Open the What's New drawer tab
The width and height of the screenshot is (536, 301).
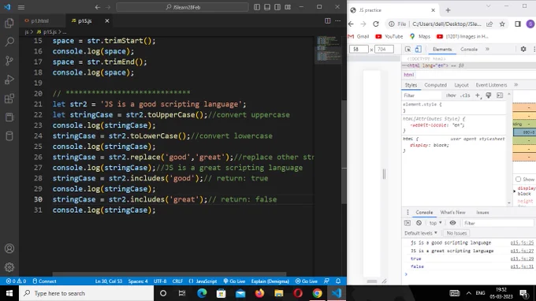(452, 212)
